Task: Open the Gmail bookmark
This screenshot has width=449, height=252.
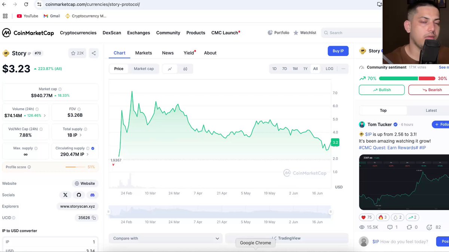Action: click(x=52, y=16)
